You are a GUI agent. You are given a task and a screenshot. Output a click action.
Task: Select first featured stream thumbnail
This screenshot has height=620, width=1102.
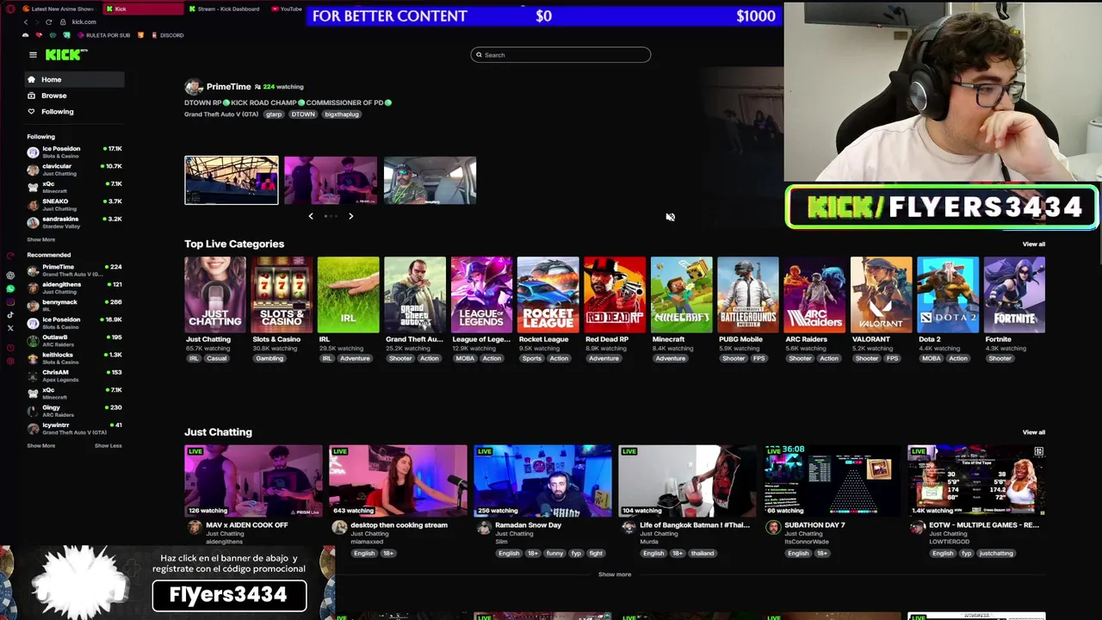[x=232, y=180]
